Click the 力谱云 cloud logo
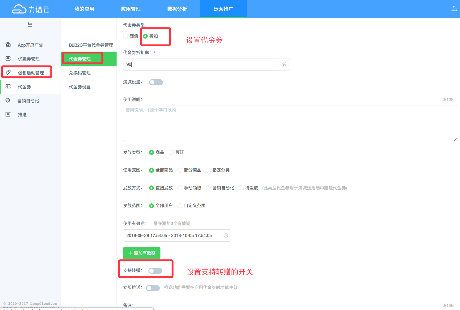 30,9
